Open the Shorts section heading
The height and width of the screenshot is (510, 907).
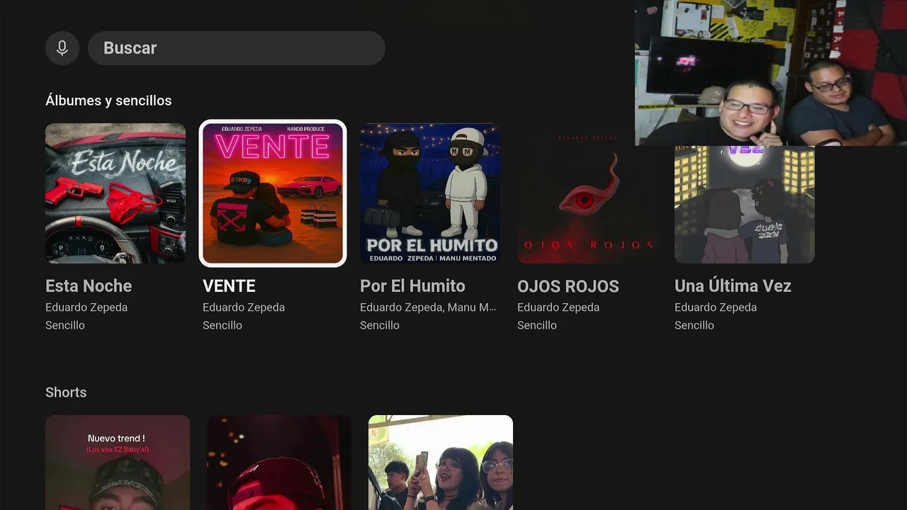pos(66,392)
